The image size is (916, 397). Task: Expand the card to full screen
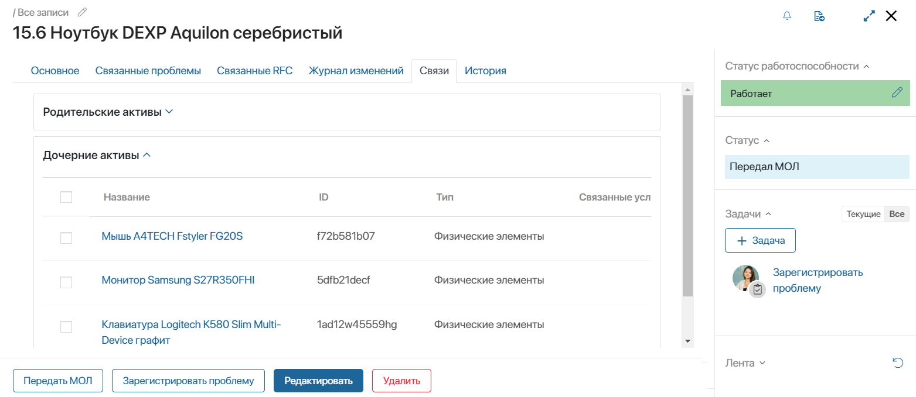pyautogui.click(x=870, y=16)
